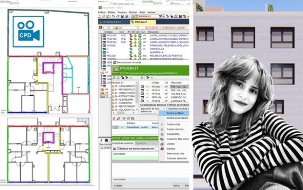This screenshot has width=303, height=190.
Task: Open the Unidad de medición Superficie dropdown
Action: click(x=147, y=143)
